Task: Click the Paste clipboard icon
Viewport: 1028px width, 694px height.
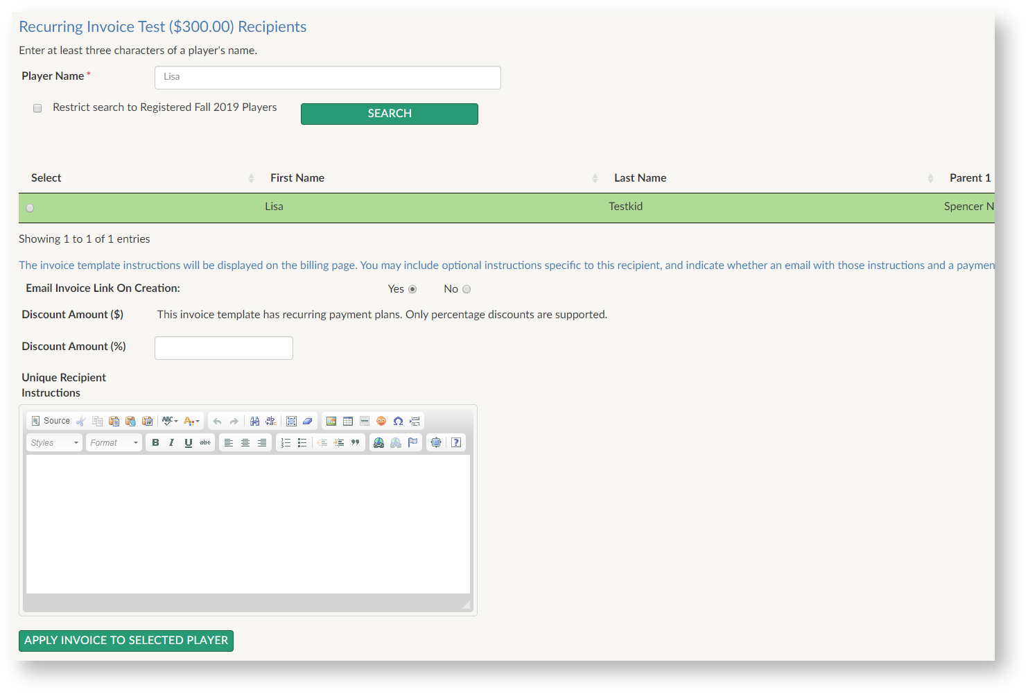Action: click(x=114, y=421)
